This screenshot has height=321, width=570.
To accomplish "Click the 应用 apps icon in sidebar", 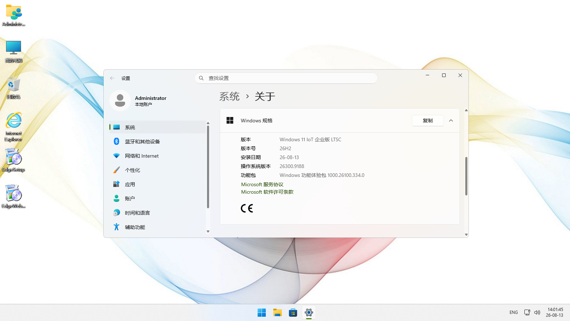I will [x=116, y=184].
